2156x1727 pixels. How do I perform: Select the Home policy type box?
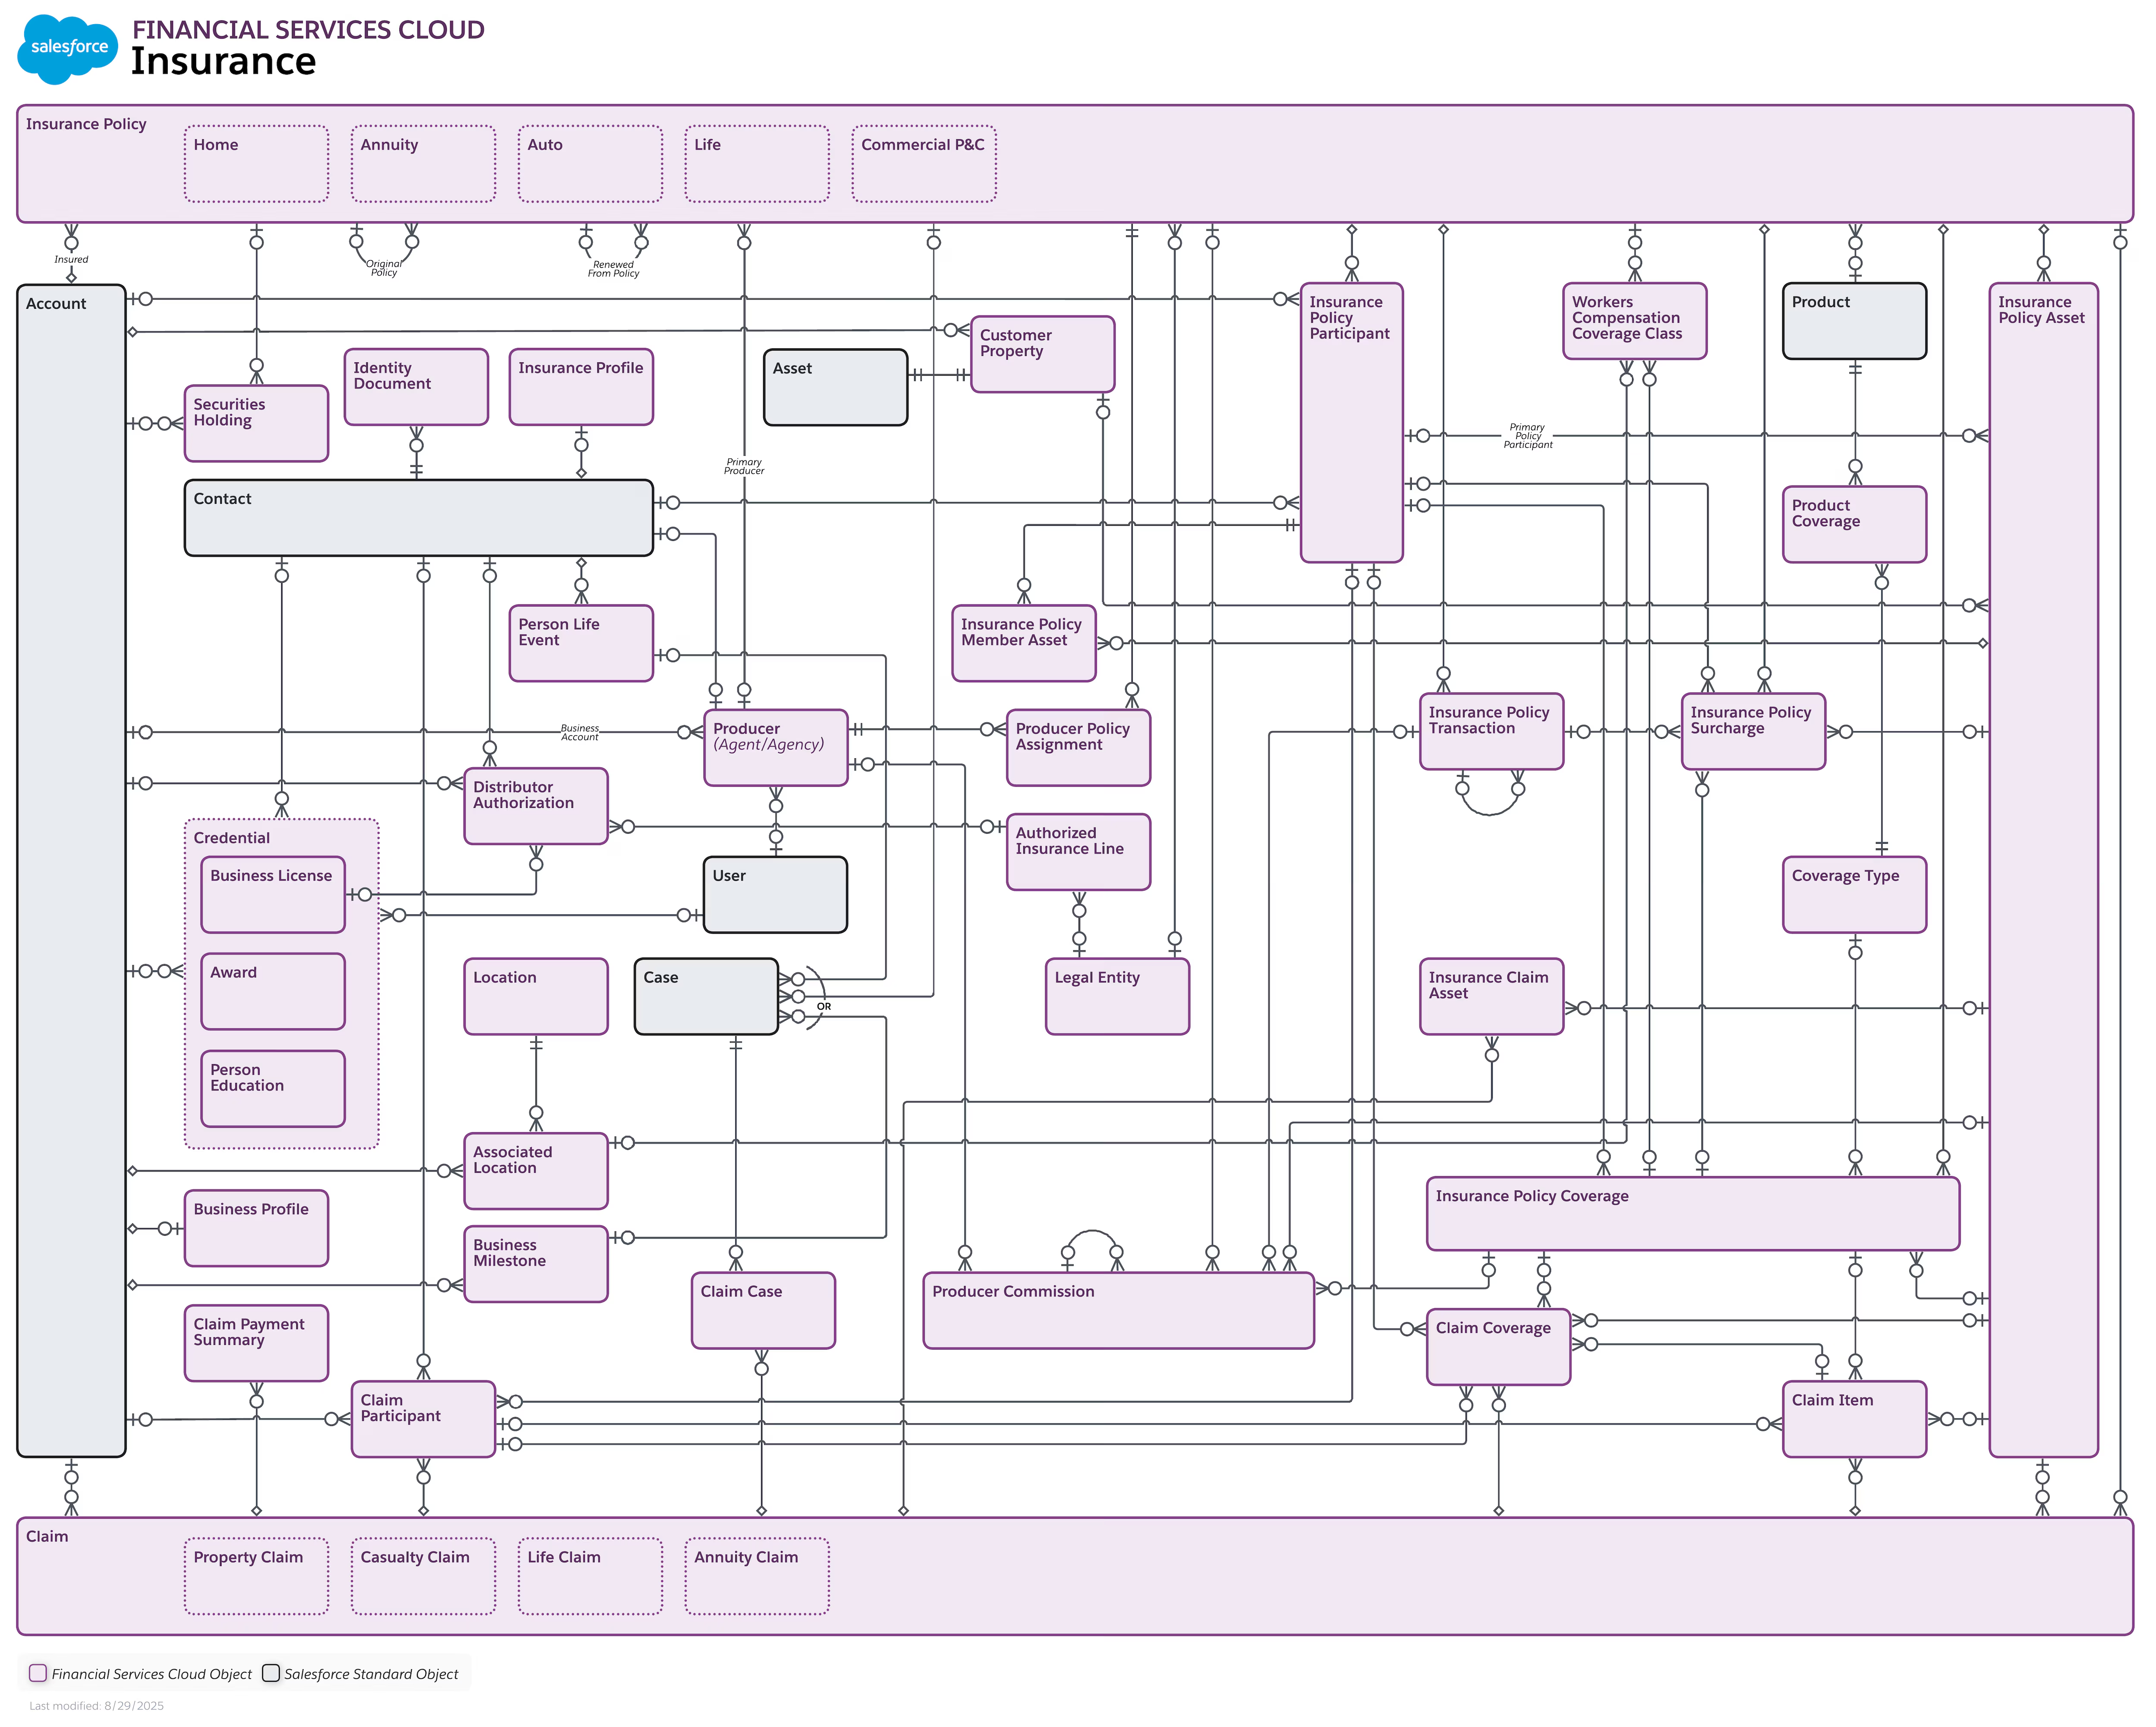(x=256, y=164)
